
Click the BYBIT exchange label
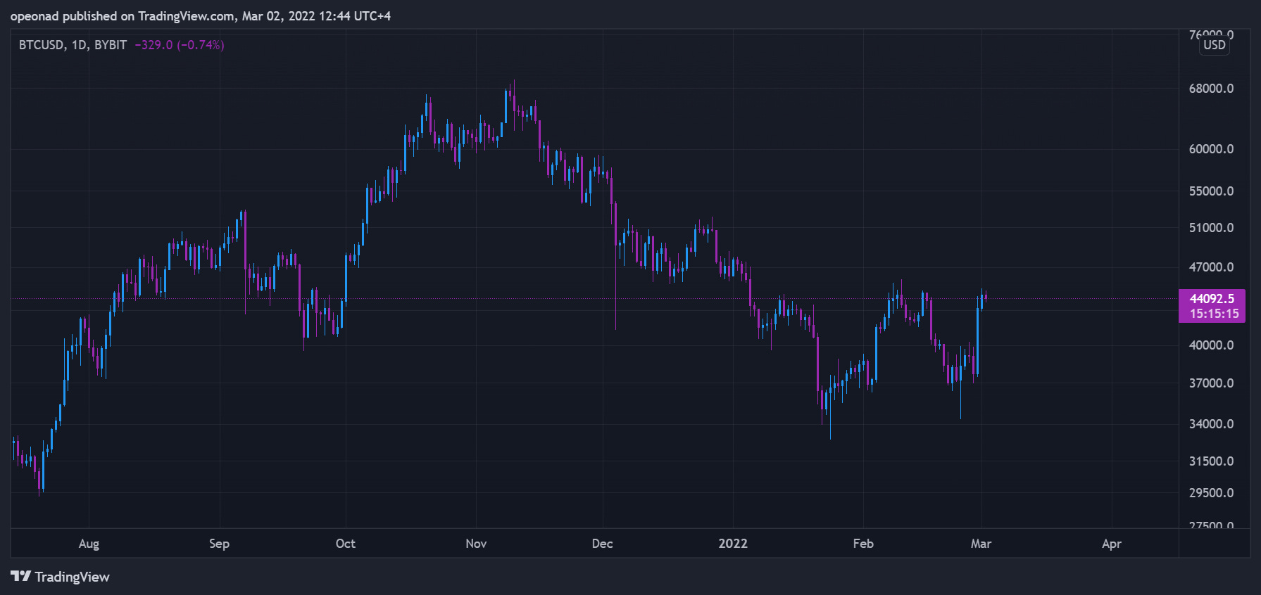(x=111, y=45)
